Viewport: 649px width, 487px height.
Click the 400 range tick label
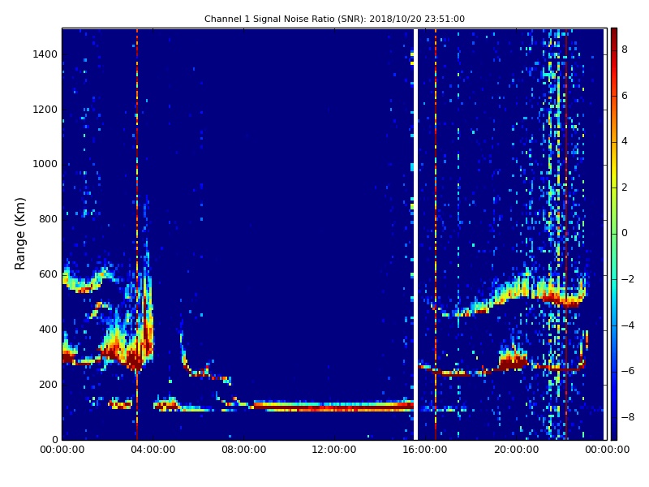click(48, 330)
